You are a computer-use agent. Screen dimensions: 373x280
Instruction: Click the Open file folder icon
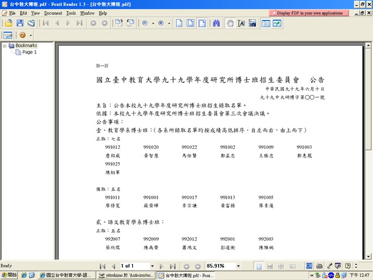(8, 23)
